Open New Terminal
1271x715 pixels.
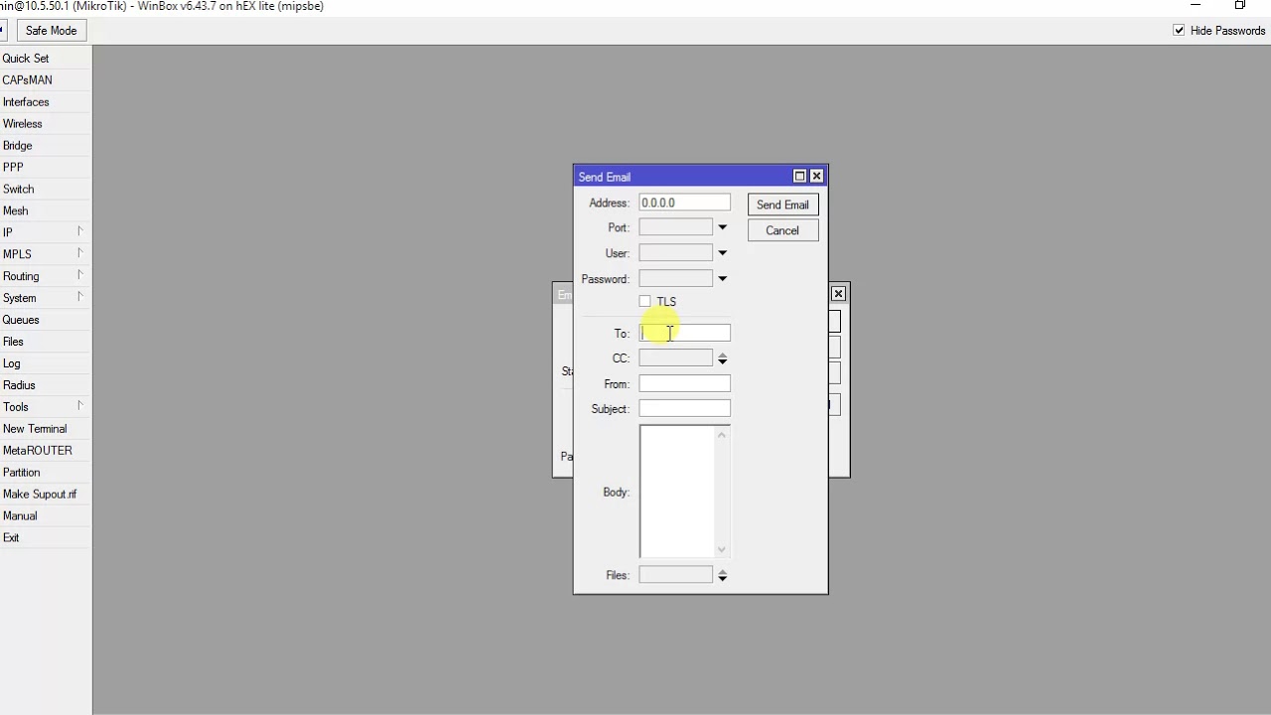pos(35,429)
